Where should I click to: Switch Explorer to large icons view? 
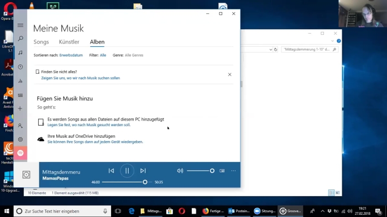[x=338, y=193]
